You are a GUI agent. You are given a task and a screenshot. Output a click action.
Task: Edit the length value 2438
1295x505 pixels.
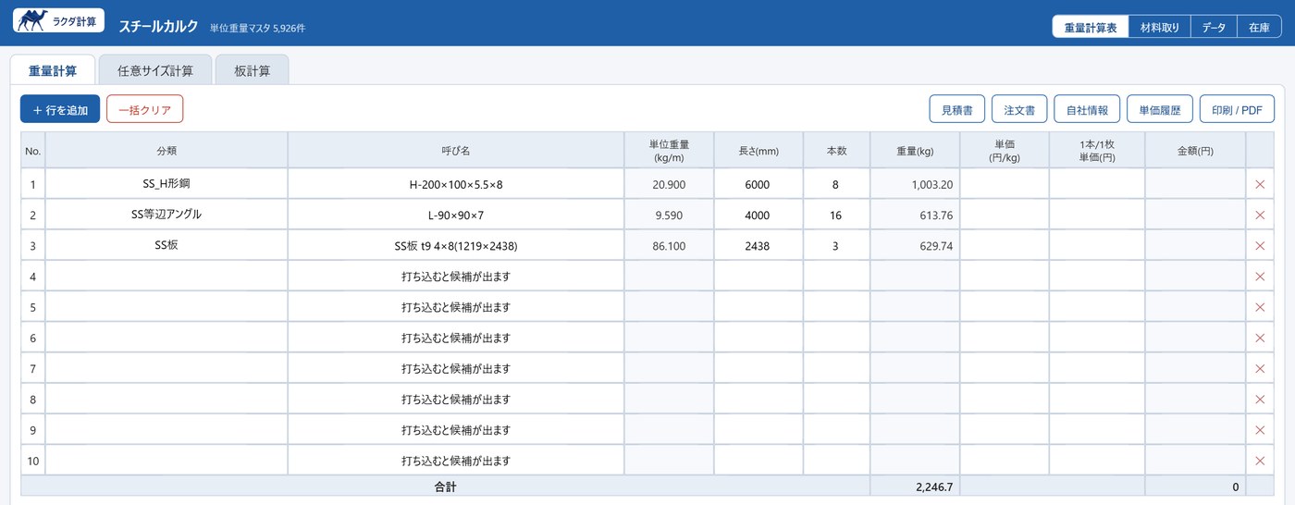click(758, 246)
